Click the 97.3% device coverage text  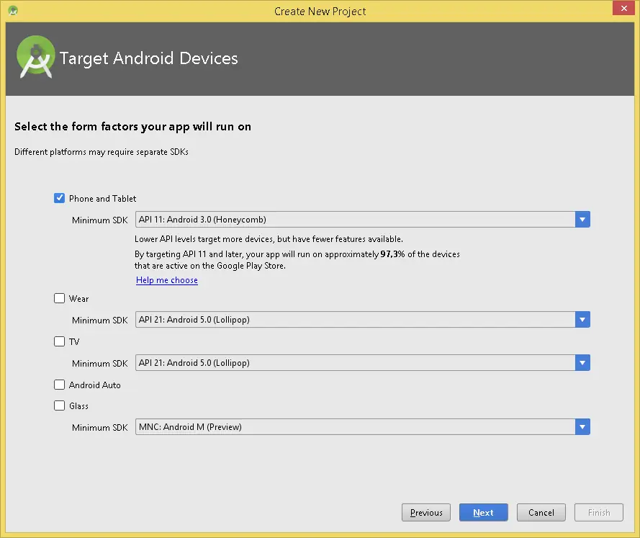click(392, 254)
